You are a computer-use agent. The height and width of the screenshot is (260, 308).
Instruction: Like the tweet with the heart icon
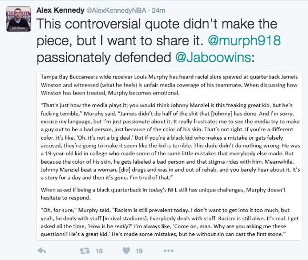point(126,250)
